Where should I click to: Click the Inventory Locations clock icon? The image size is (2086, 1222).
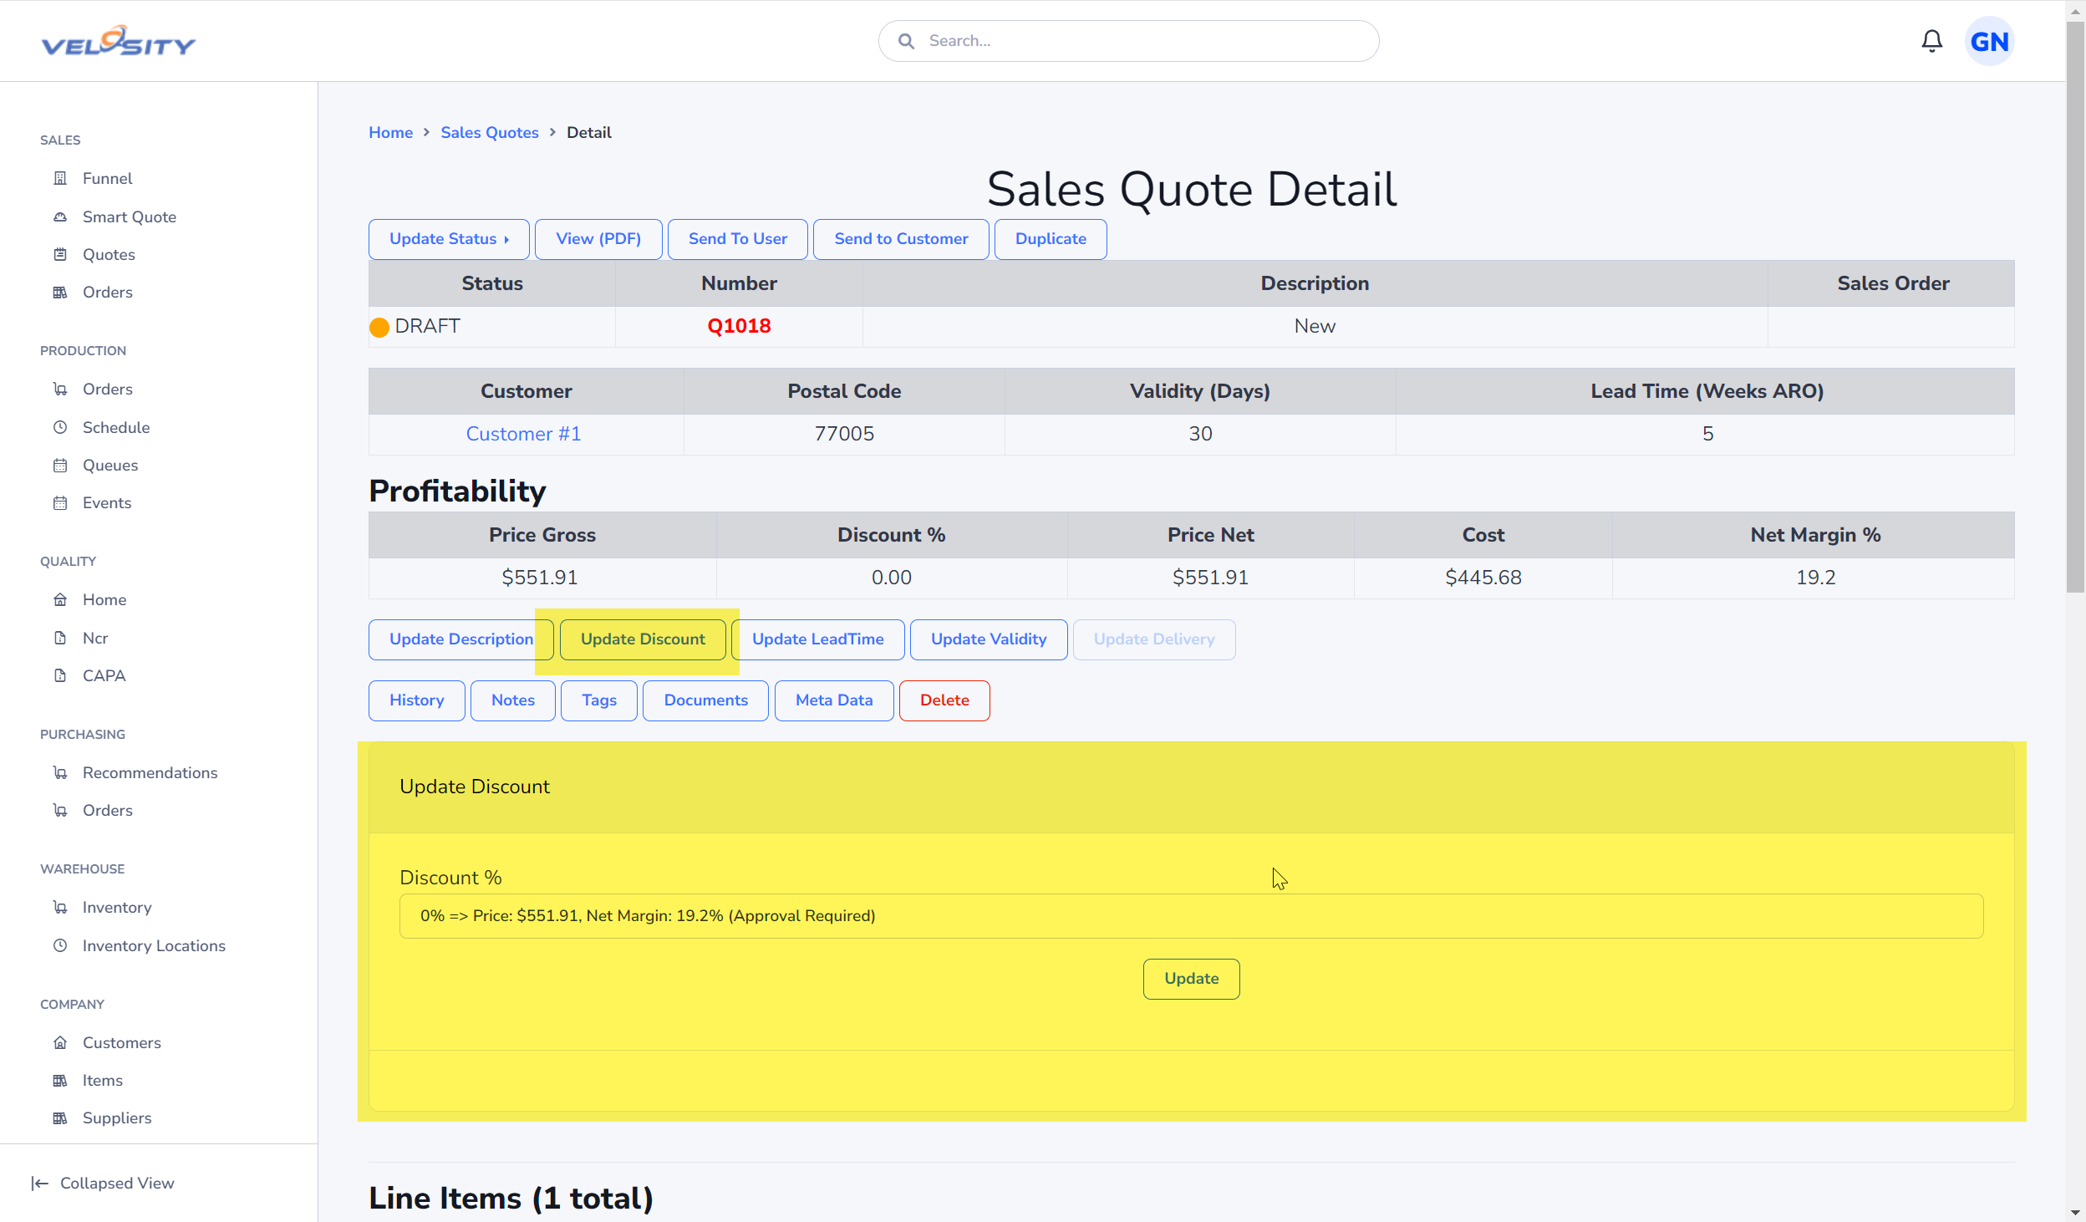coord(60,945)
